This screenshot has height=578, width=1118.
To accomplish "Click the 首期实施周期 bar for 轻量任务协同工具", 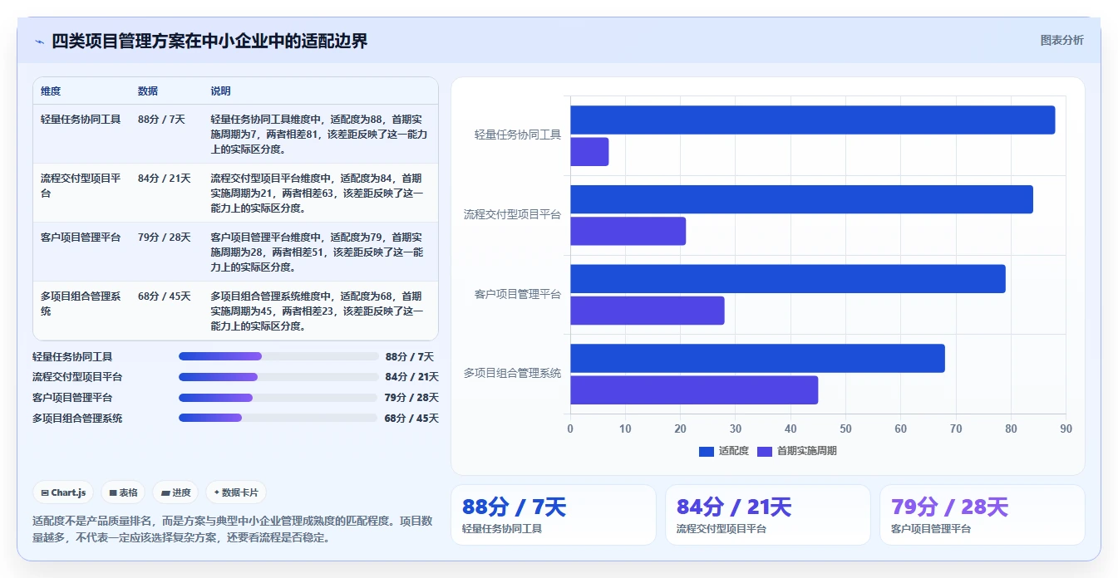I will 589,152.
